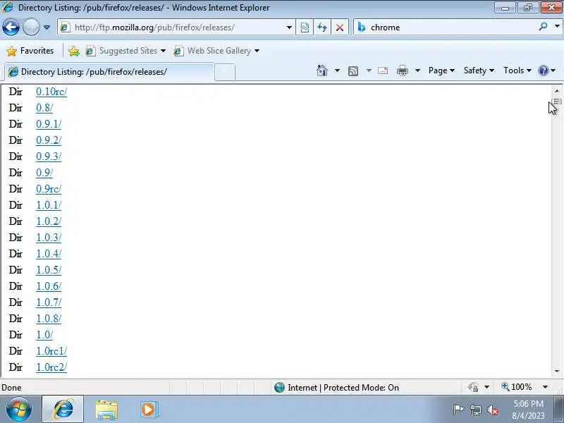Click the Print icon
The image size is (564, 423).
(402, 70)
